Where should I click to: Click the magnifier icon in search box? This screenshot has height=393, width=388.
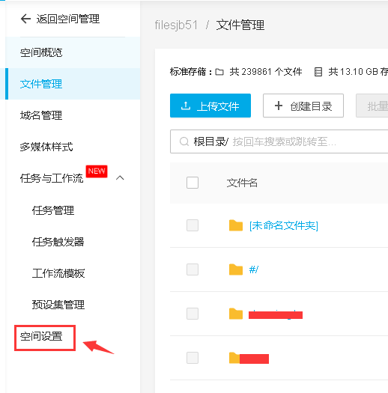tap(184, 141)
